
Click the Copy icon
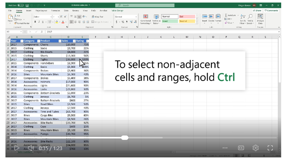coord(15,19)
